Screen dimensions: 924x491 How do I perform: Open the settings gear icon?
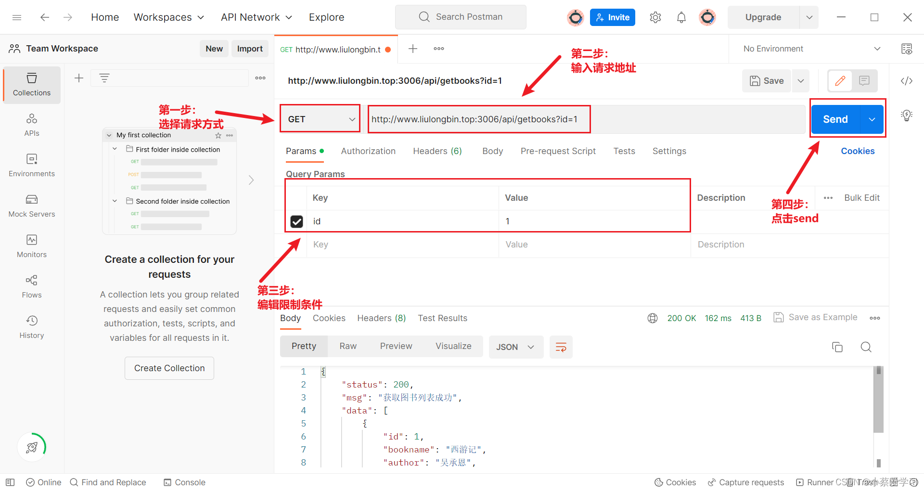pyautogui.click(x=655, y=17)
